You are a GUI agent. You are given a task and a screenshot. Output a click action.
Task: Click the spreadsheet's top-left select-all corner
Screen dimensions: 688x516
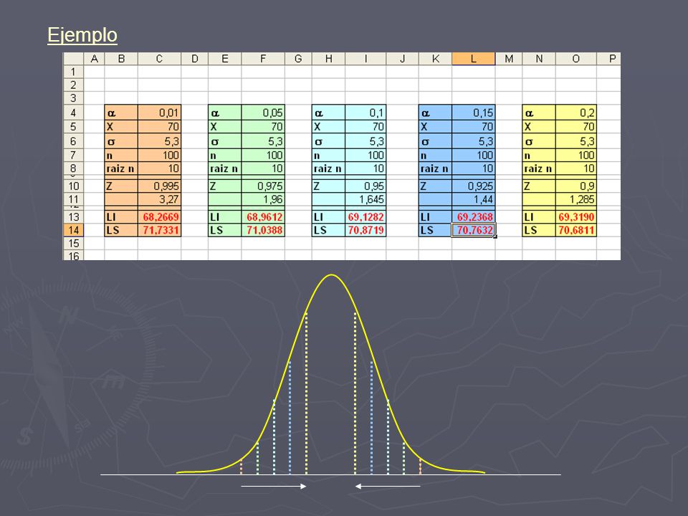click(73, 59)
